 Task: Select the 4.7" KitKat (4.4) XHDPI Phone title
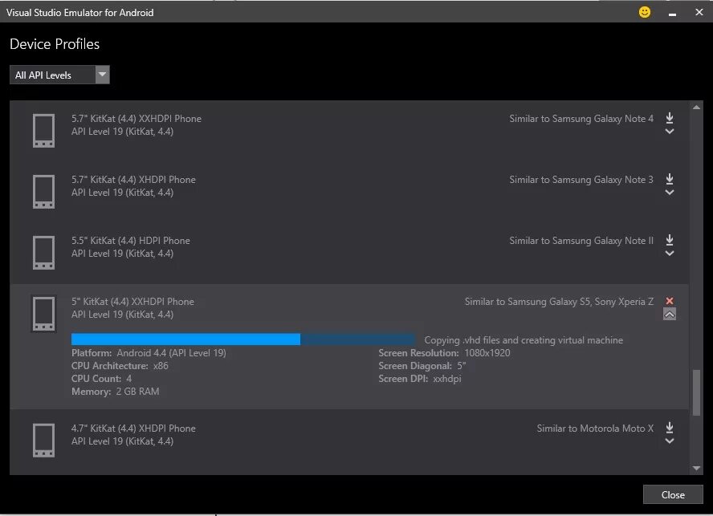click(133, 429)
